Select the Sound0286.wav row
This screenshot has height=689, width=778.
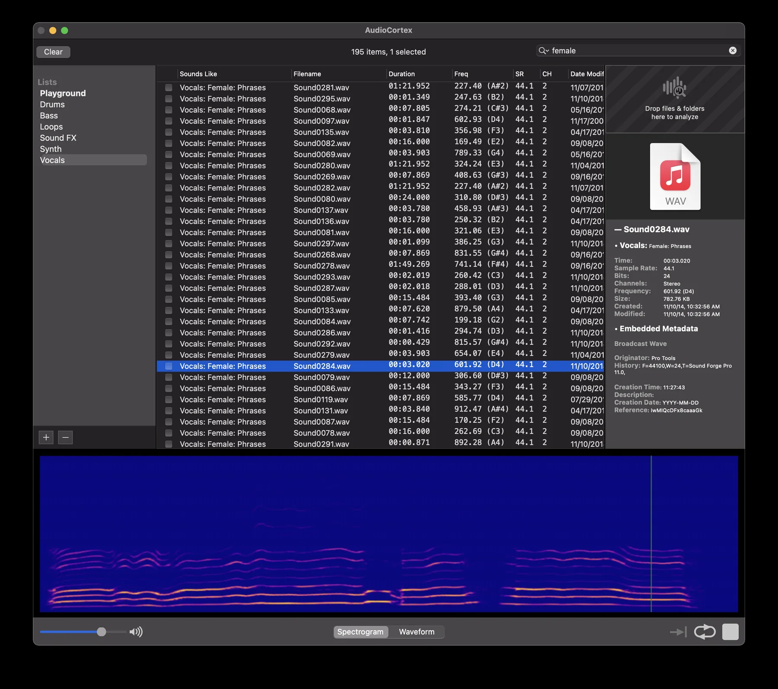tap(380, 333)
